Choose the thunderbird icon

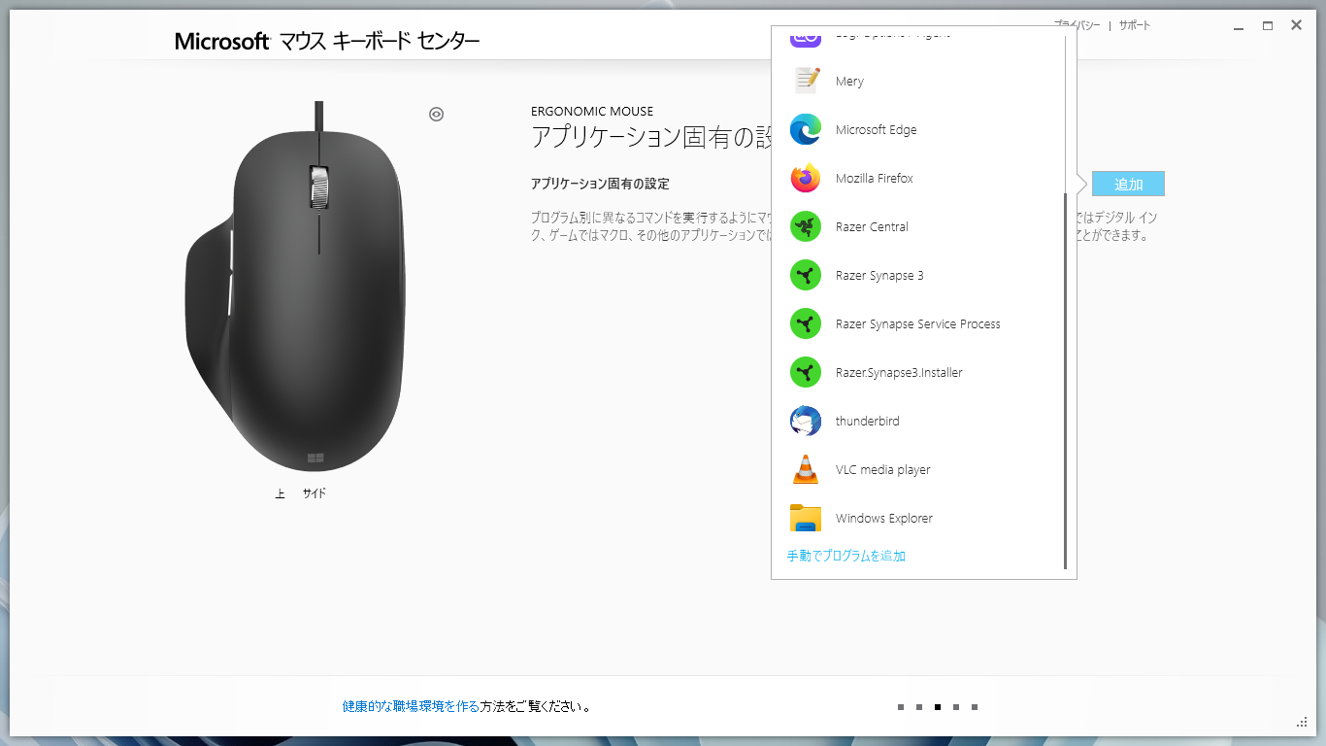[805, 421]
